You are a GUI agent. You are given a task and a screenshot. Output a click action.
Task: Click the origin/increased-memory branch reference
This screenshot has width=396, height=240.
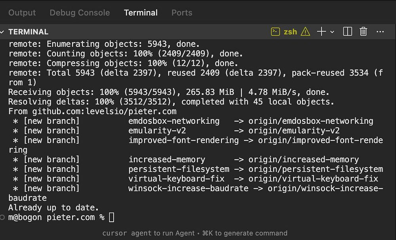[303, 159]
